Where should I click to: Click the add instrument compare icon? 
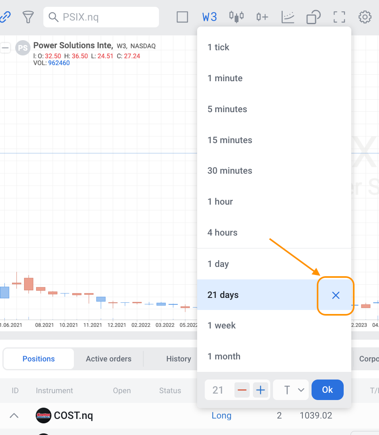click(262, 17)
